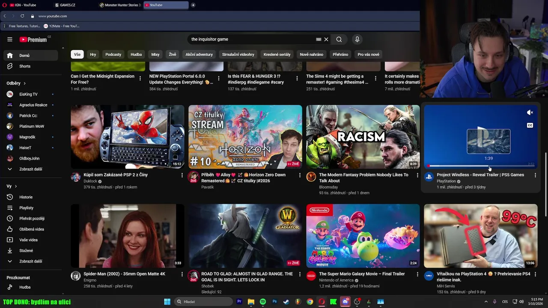Open Spotify from the Windows taskbar
The width and height of the screenshot is (548, 308).
click(x=263, y=302)
